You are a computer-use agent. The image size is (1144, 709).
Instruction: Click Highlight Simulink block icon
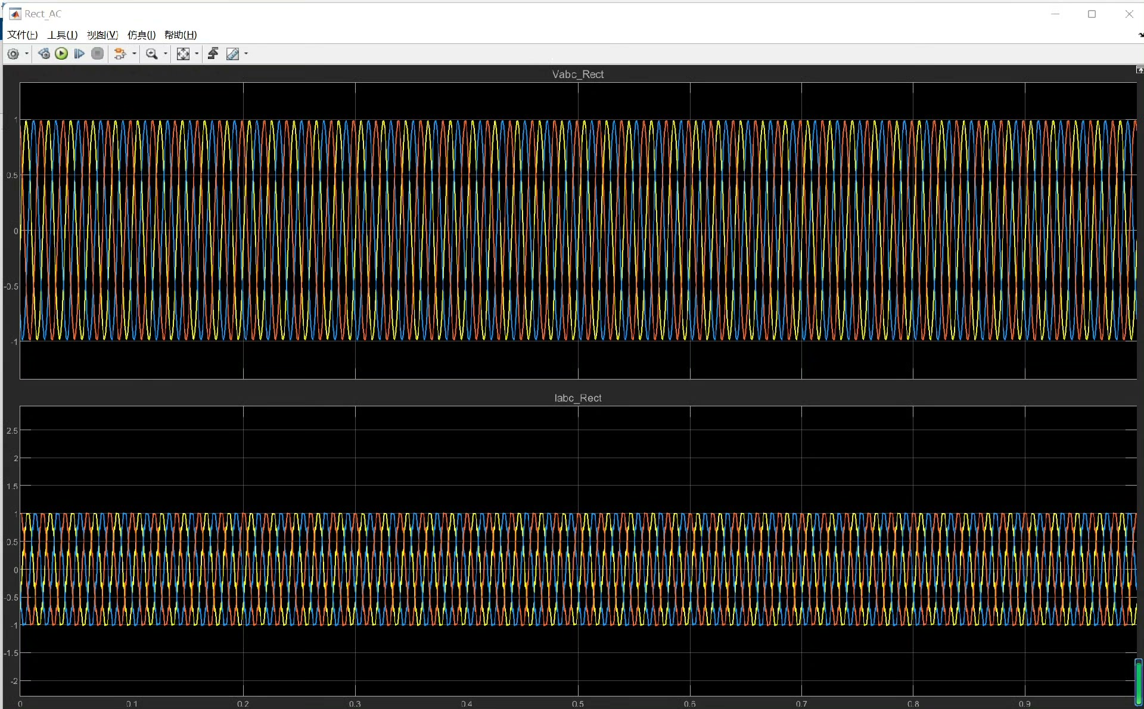[120, 54]
